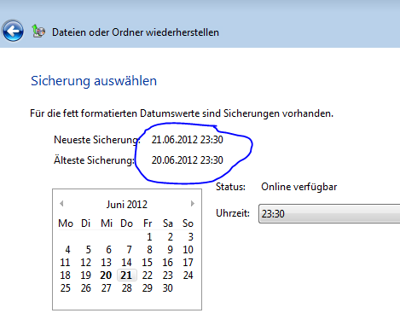Image resolution: width=400 pixels, height=319 pixels.
Task: Click the Sicherung auswählen heading
Action: (x=94, y=81)
